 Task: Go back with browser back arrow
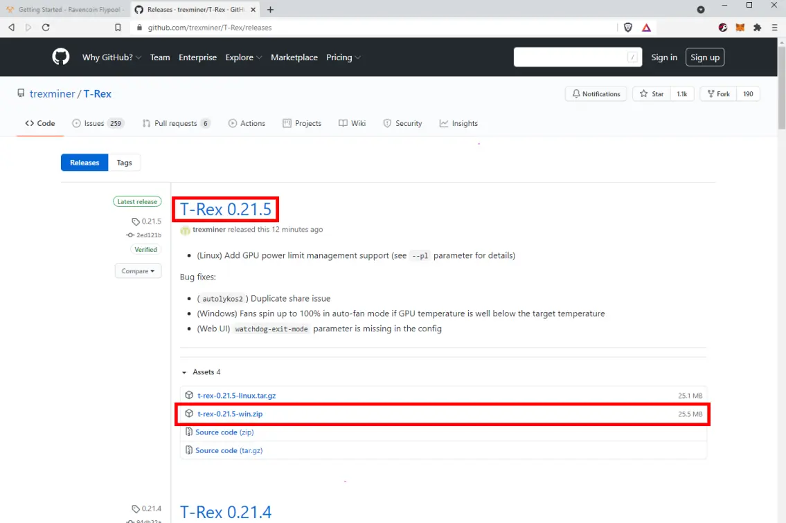coord(12,28)
